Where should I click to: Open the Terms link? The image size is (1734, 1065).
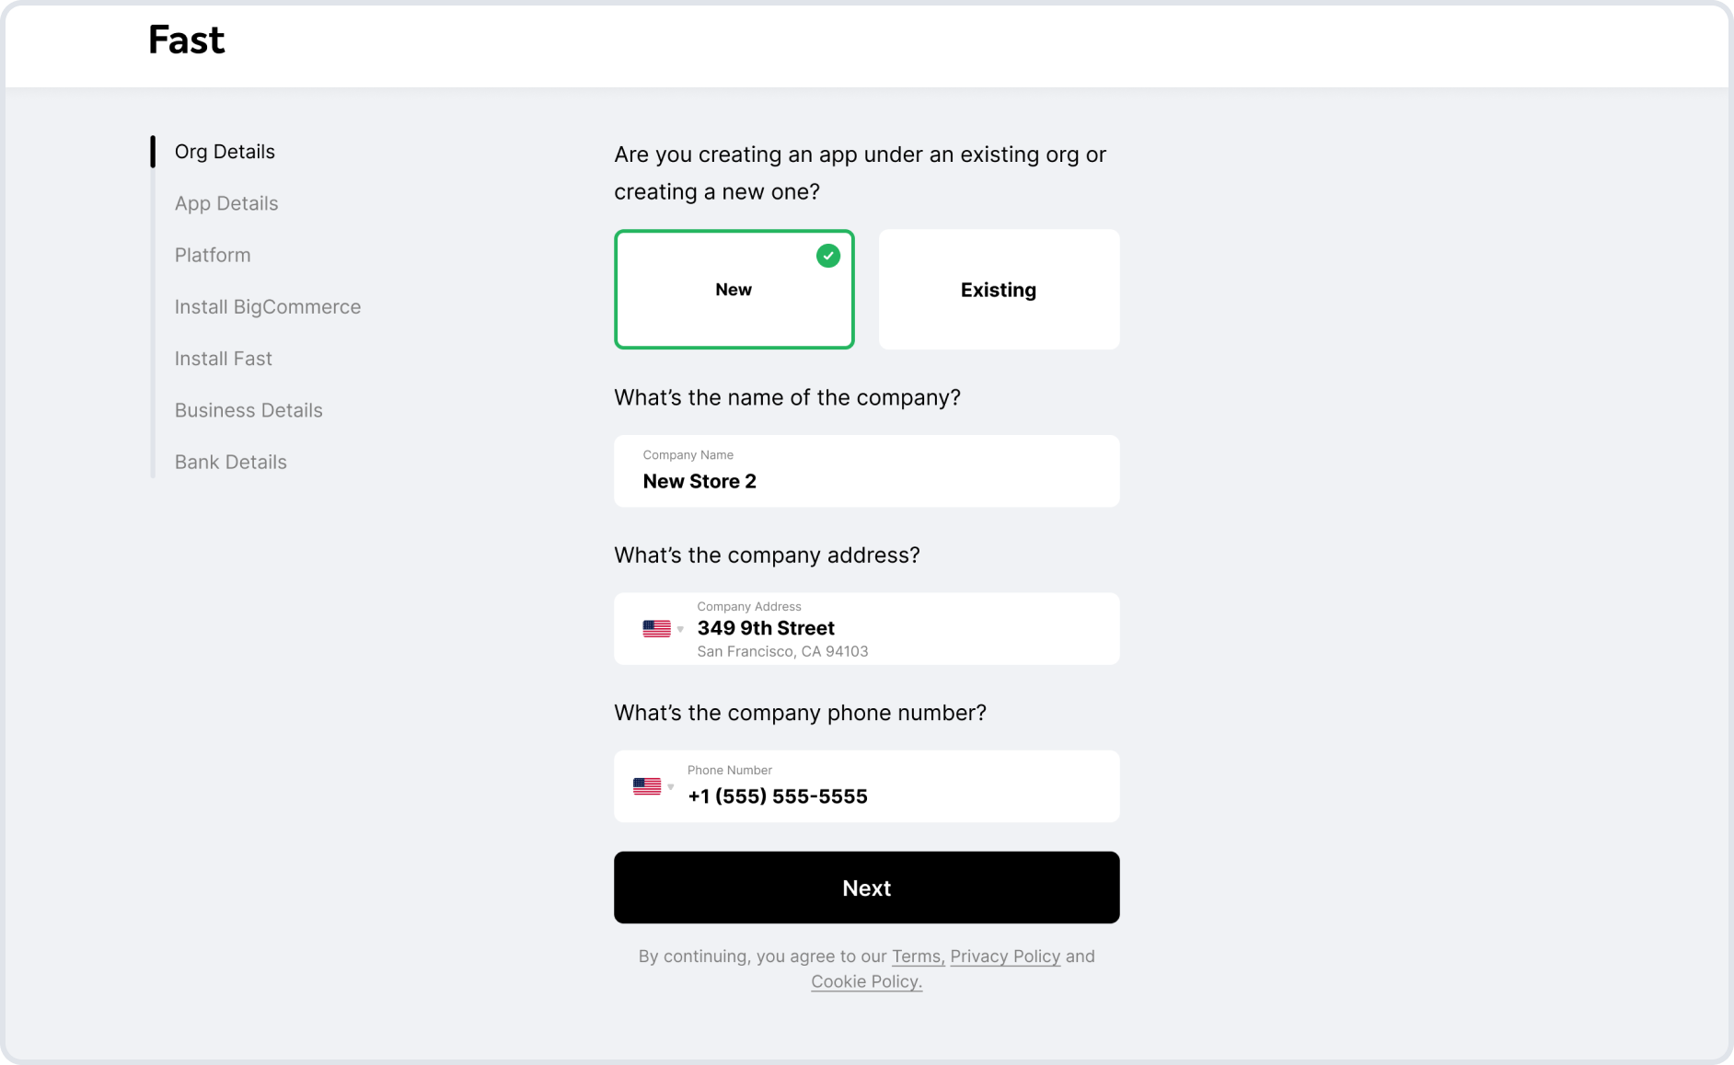(x=918, y=956)
